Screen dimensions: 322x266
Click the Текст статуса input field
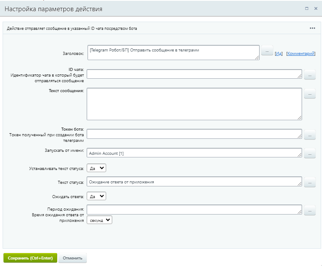point(194,182)
